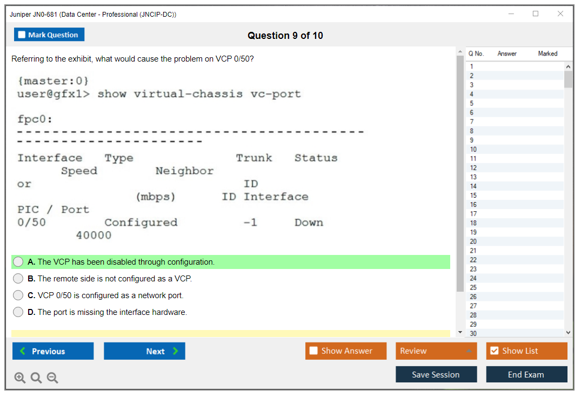
Task: Choose option B remote side not configured
Action: click(x=18, y=279)
